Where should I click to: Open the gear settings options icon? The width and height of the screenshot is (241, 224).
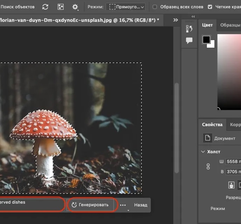[x=75, y=7]
